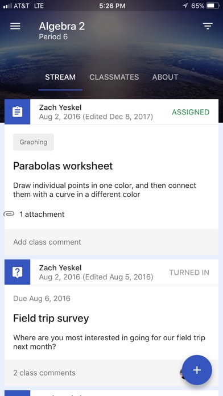
Task: Tap the ASSIGNED status label
Action: [x=191, y=112]
